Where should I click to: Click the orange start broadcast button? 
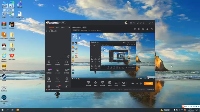point(148,83)
